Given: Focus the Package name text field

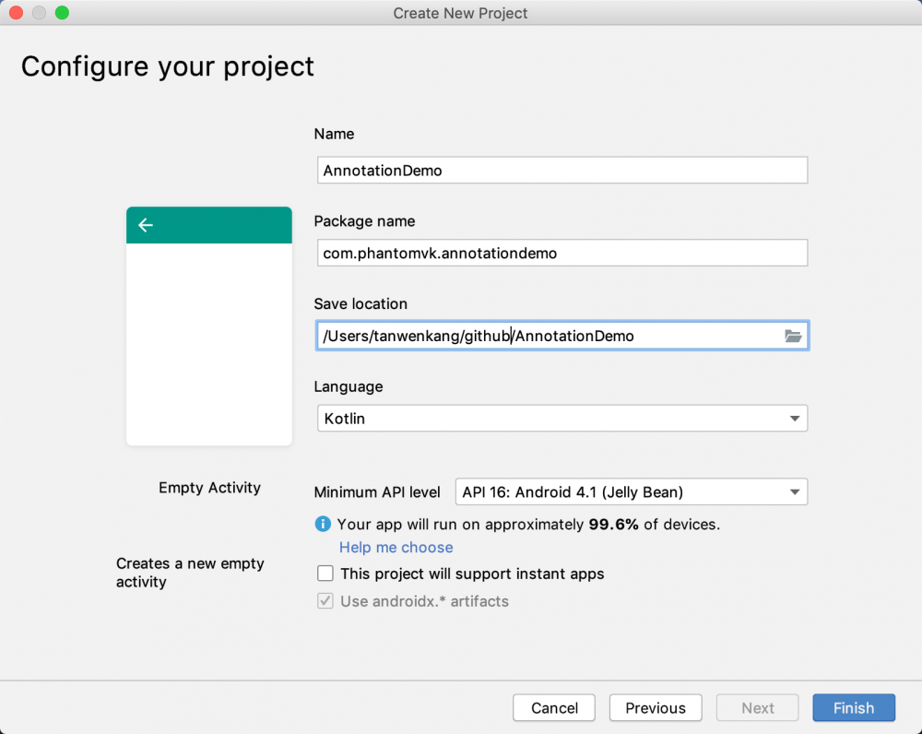Looking at the screenshot, I should [x=561, y=253].
